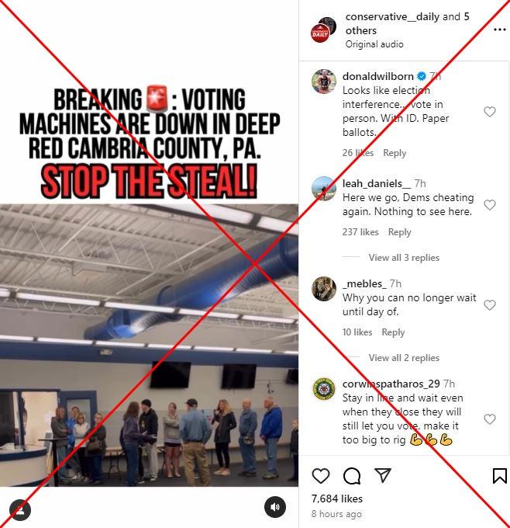View the 7,684 likes list
Viewport: 510px width, 528px height.
(337, 498)
